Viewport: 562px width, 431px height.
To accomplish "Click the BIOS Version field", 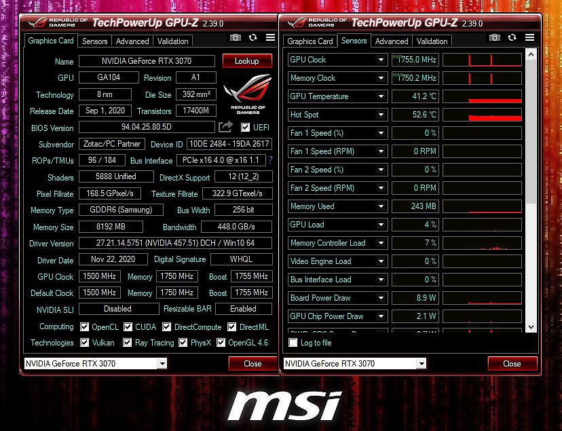I will [x=147, y=127].
